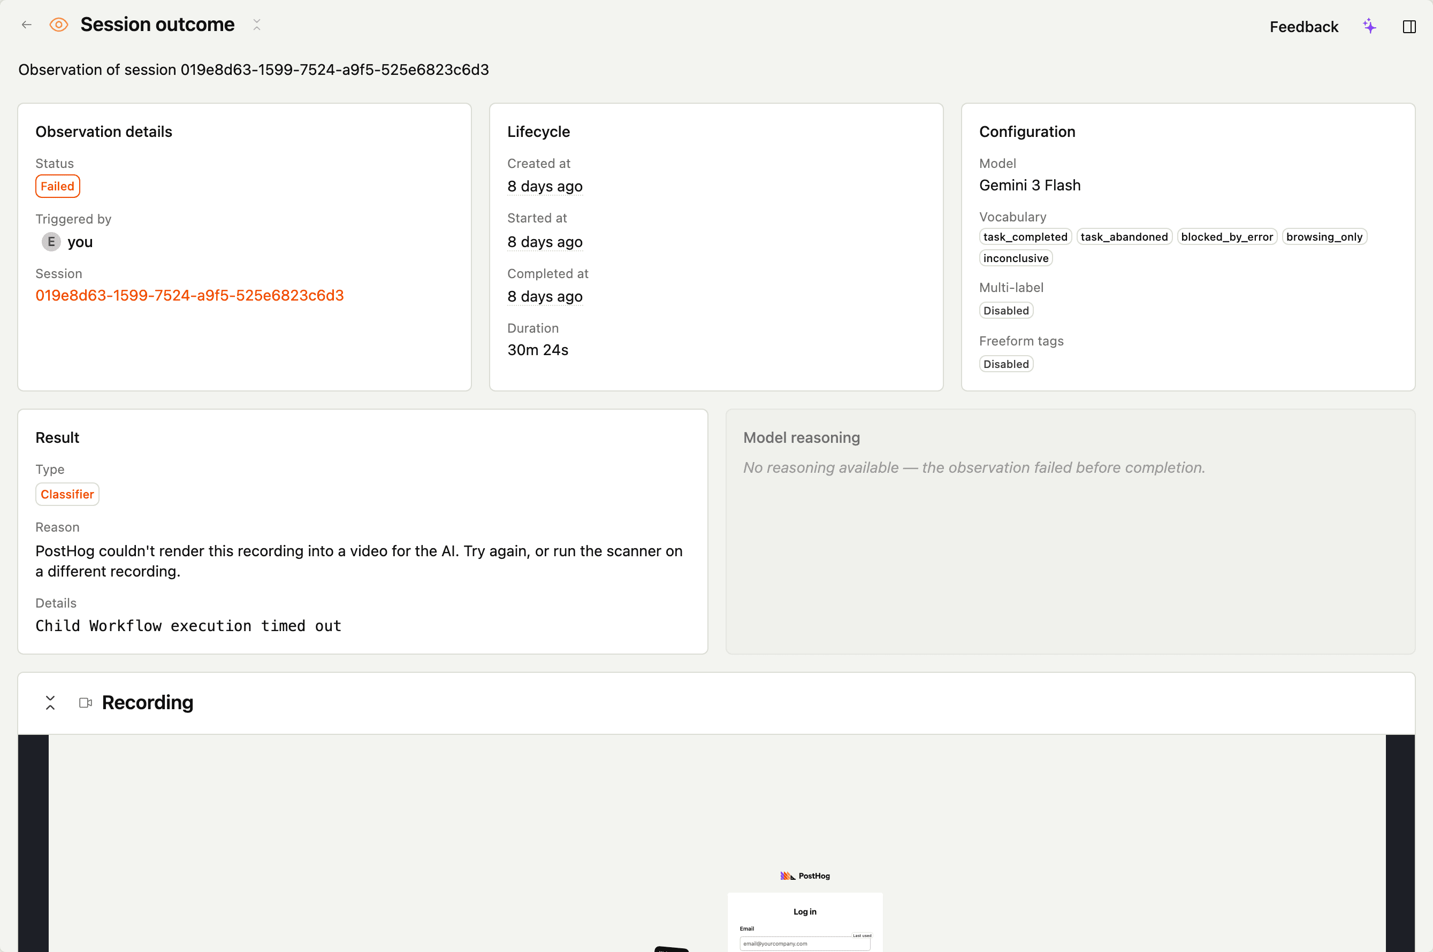Click the Multi-label Disabled badge

[x=1006, y=310]
